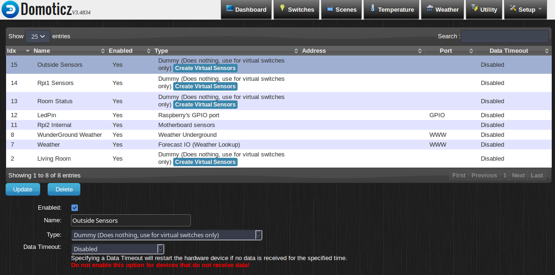The width and height of the screenshot is (555, 275).
Task: Click the Name text field
Action: (x=131, y=220)
